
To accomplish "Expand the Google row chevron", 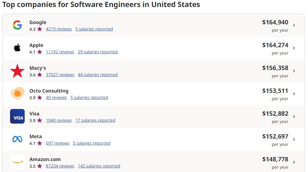I will pyautogui.click(x=294, y=25).
